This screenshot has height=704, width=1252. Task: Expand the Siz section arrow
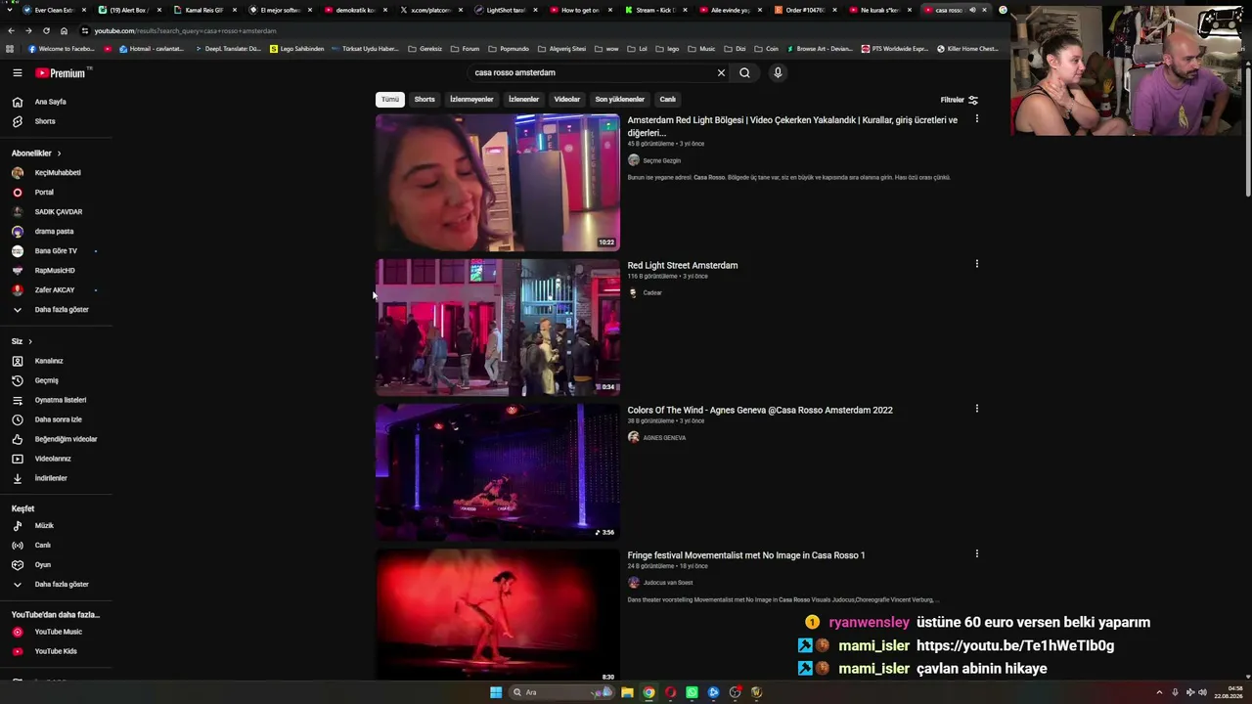pyautogui.click(x=30, y=341)
